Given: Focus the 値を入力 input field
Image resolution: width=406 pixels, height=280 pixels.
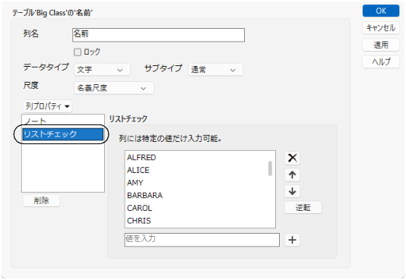Looking at the screenshot, I should [x=202, y=240].
